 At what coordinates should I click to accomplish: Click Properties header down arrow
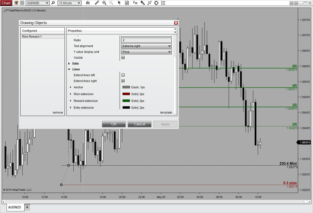[x=175, y=32]
